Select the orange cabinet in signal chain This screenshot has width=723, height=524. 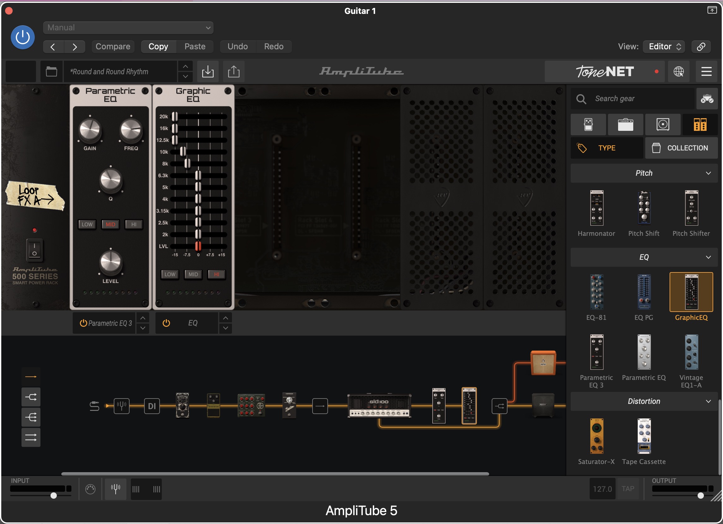pyautogui.click(x=543, y=363)
